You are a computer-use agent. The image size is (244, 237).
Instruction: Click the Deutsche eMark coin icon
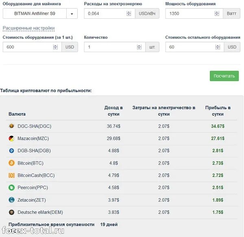(11, 212)
